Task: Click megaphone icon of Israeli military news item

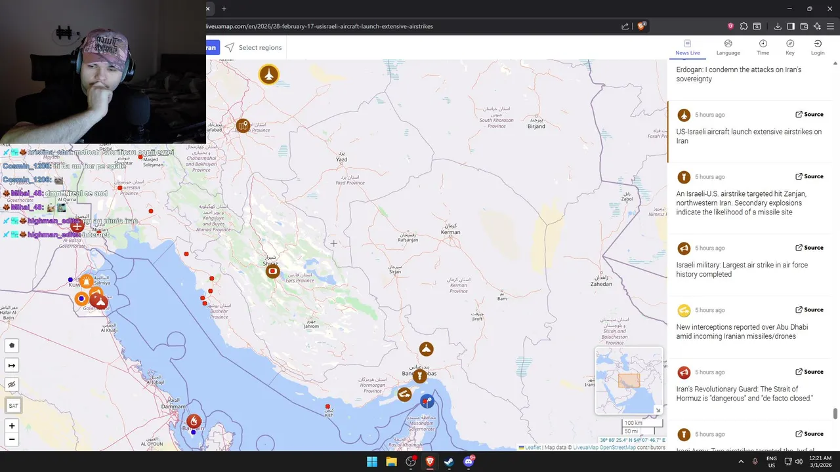Action: click(x=684, y=248)
